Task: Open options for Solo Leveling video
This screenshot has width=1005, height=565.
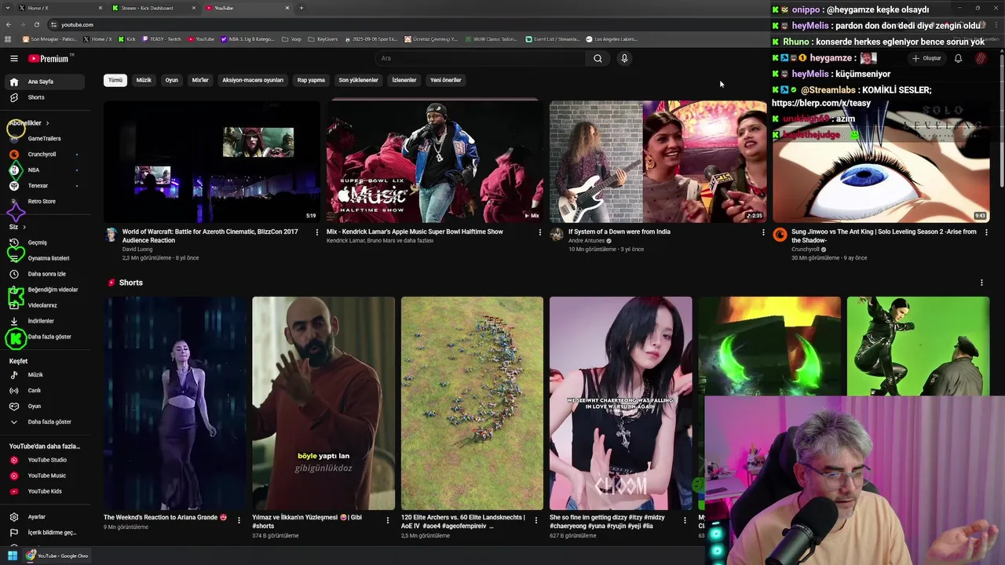Action: click(986, 232)
